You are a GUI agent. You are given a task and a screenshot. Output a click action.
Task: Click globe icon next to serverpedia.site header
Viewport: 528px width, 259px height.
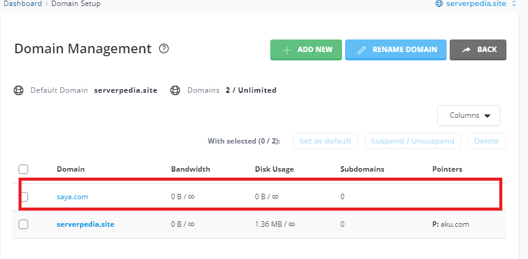coord(440,4)
